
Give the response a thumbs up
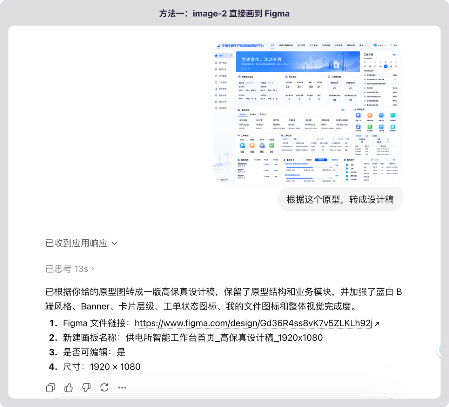click(68, 388)
